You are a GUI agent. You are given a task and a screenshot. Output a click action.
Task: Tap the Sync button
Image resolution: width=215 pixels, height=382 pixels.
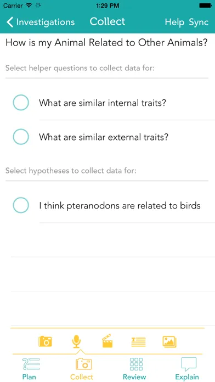(199, 22)
